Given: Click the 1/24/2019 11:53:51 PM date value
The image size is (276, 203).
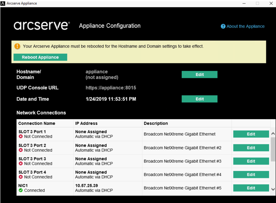Looking at the screenshot, I should click(x=111, y=99).
